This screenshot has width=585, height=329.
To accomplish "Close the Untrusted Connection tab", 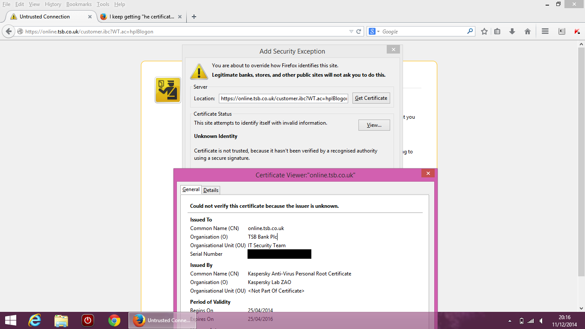I will (x=90, y=17).
